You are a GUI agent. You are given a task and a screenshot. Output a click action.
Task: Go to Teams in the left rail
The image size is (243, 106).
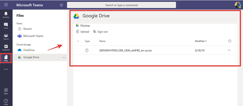[6, 37]
